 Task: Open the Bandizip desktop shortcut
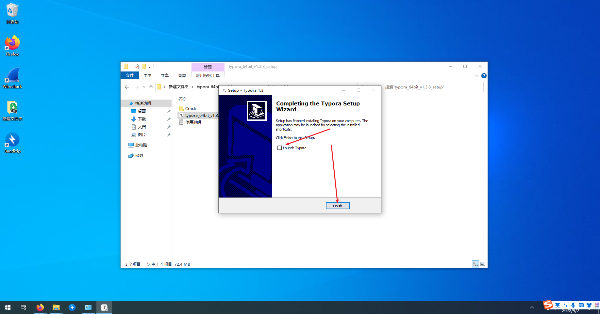click(12, 143)
